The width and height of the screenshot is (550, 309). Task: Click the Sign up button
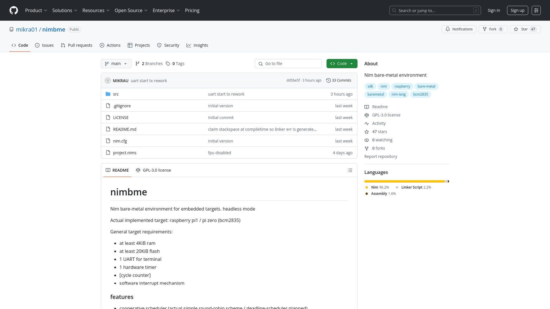pos(517,10)
